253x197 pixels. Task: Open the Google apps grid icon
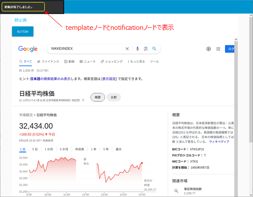[218, 49]
